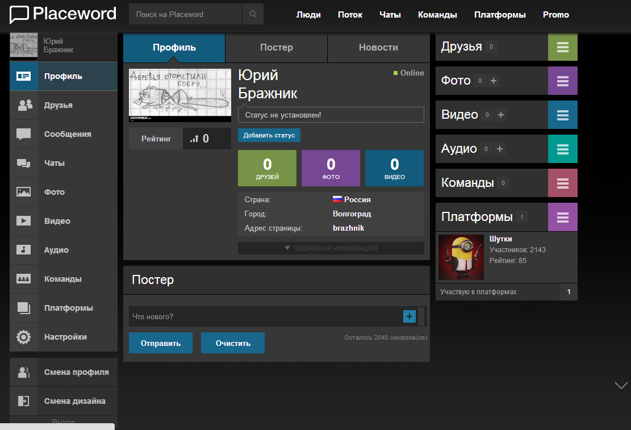The image size is (631, 430).
Task: Click the Добавить статус button
Action: [x=269, y=135]
